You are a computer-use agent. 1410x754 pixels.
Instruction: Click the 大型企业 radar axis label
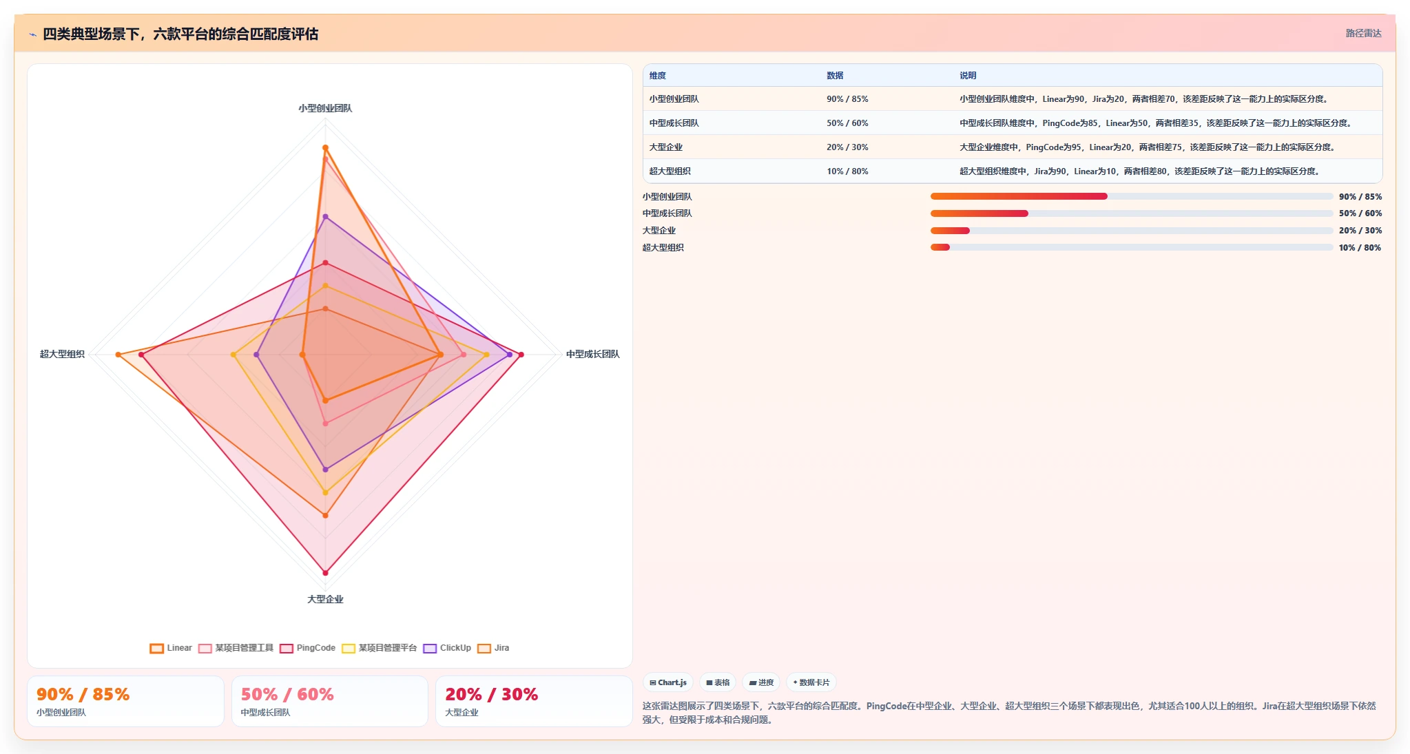point(325,599)
